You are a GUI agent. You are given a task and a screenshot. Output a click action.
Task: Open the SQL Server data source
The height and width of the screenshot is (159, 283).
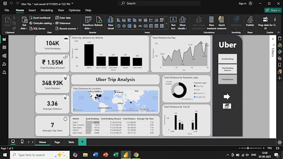[x=37, y=29]
